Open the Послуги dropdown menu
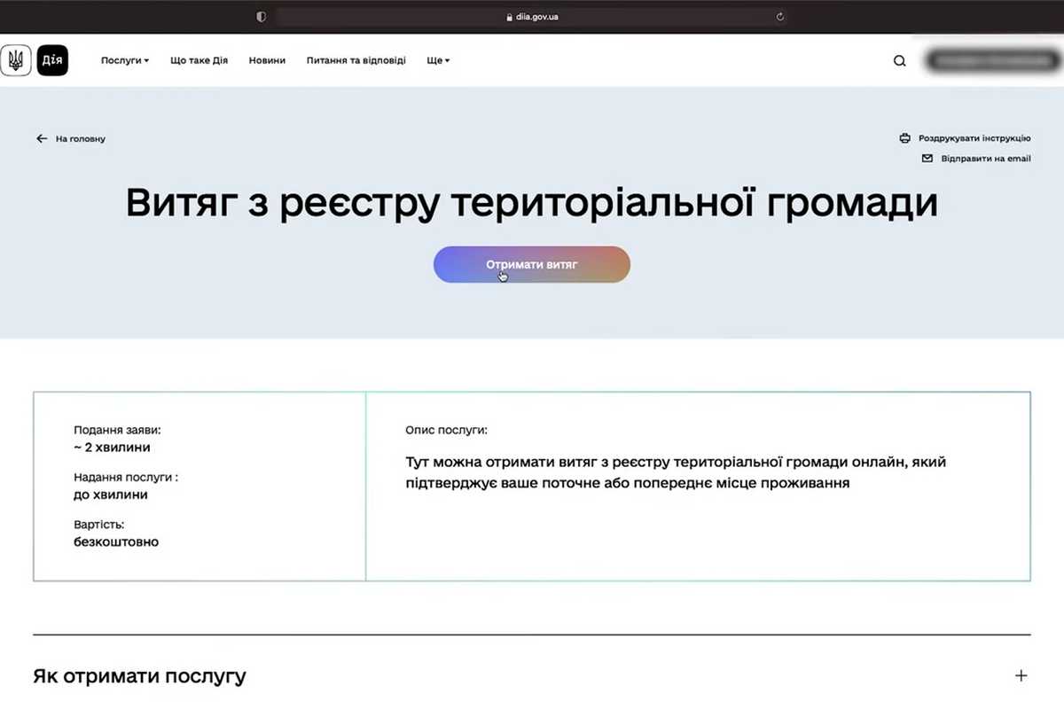Image resolution: width=1064 pixels, height=709 pixels. pyautogui.click(x=124, y=60)
